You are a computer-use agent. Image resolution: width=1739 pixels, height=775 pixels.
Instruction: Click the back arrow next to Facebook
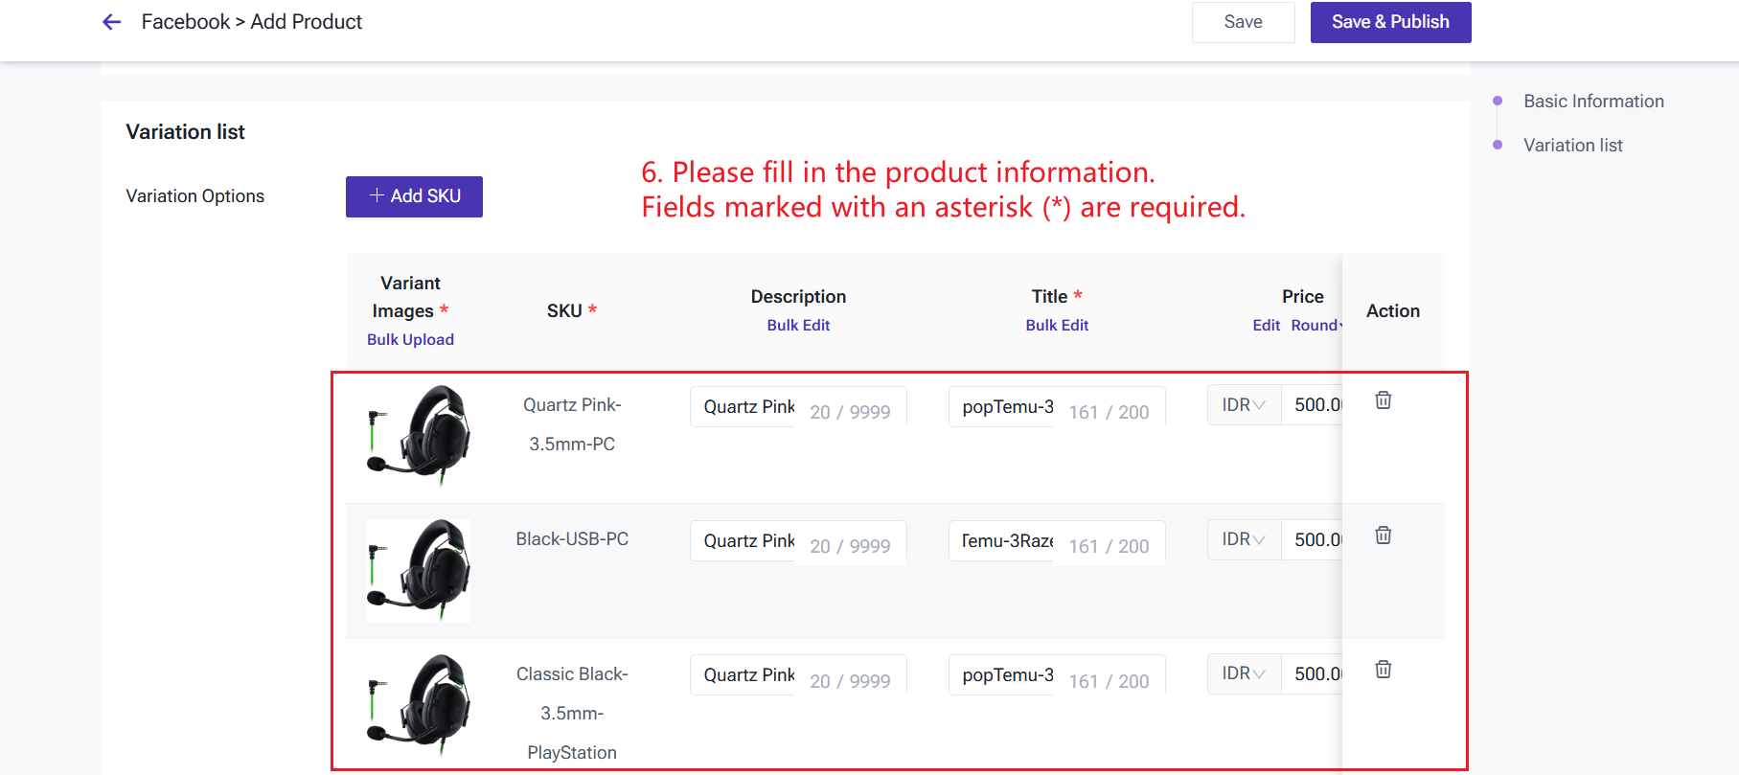[112, 22]
